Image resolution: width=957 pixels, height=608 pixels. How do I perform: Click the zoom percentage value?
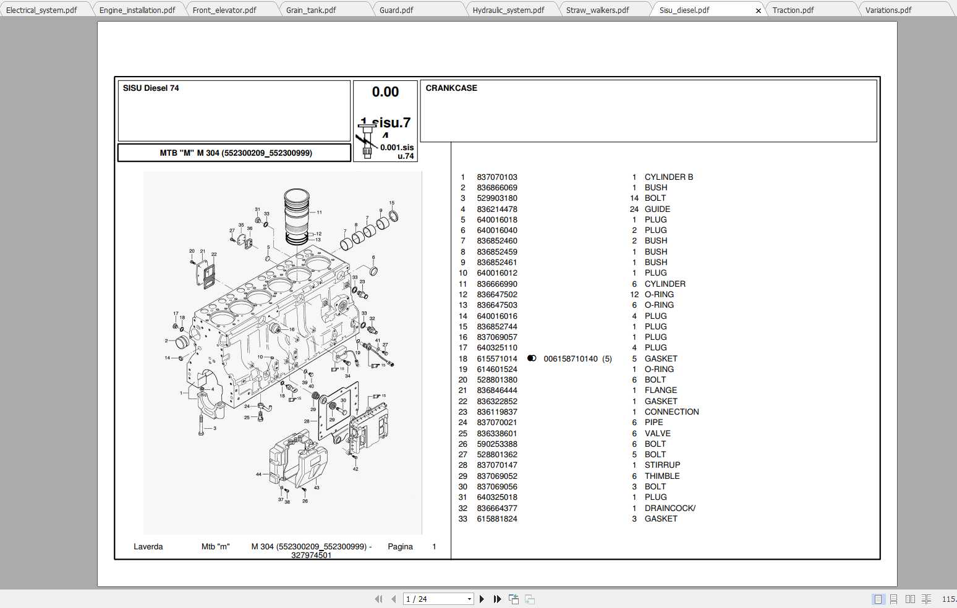(950, 599)
